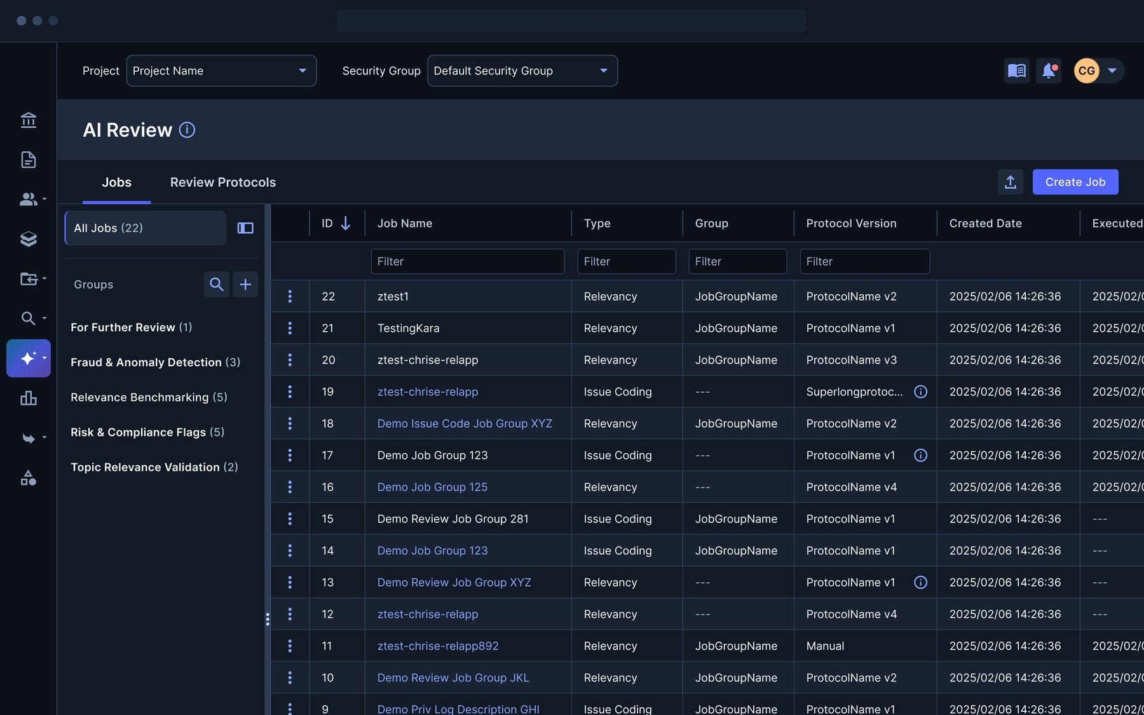The image size is (1144, 715).
Task: Click the Group filter field
Action: point(738,261)
